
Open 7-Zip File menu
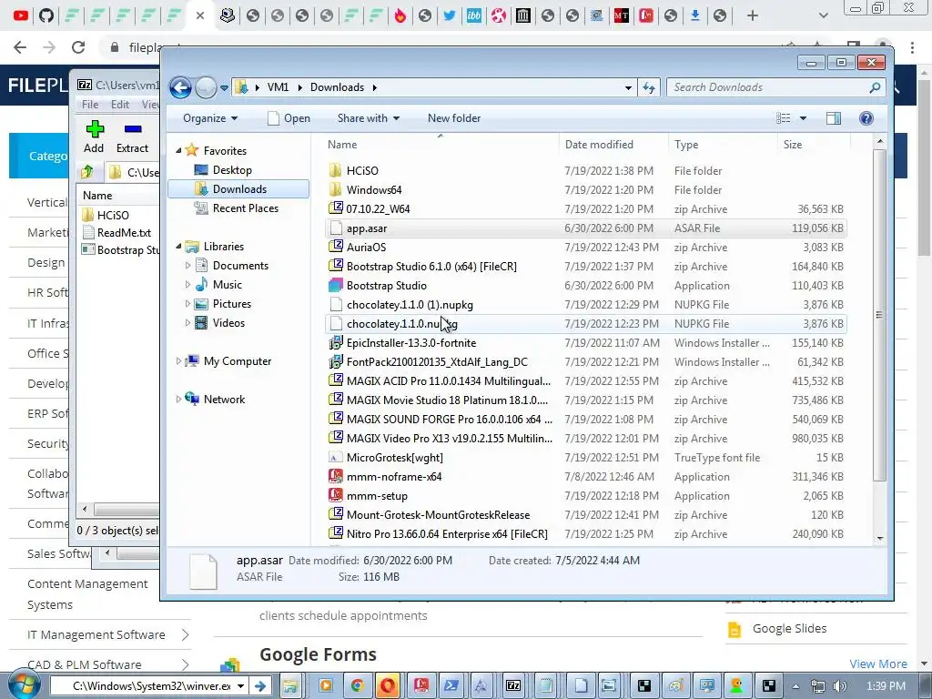(x=90, y=105)
